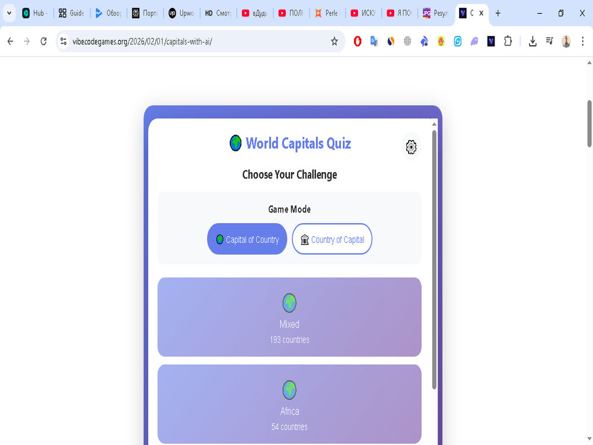The height and width of the screenshot is (445, 593).
Task: Switch to the JPG Резул tab
Action: point(437,13)
